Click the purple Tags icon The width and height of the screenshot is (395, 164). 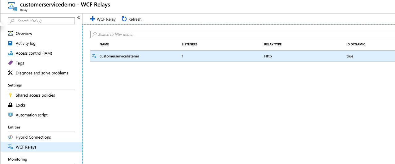[x=10, y=63]
